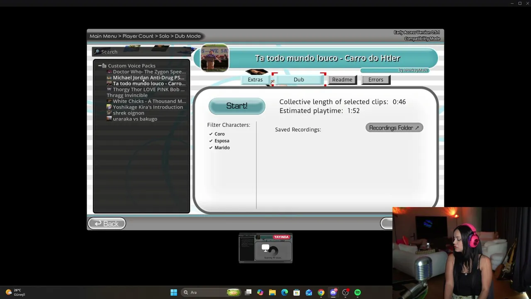Select Doctor Who- The Zygon Speech pack
531x299 pixels.
coord(146,72)
